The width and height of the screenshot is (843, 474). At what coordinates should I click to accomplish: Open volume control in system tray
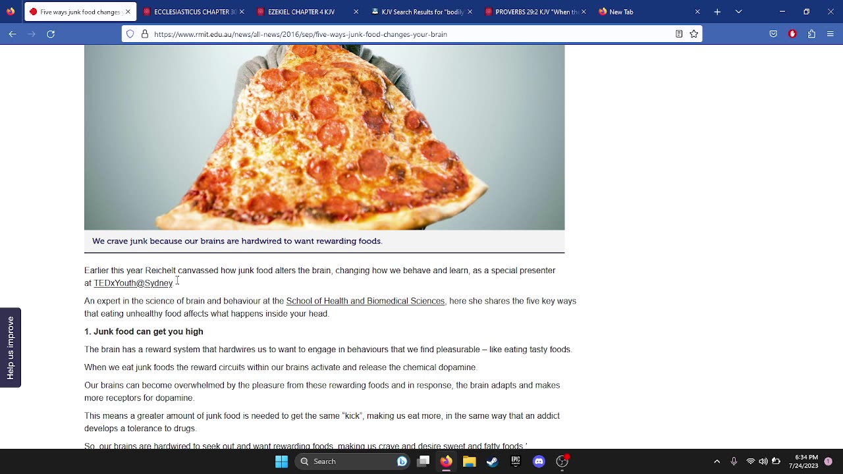(763, 461)
